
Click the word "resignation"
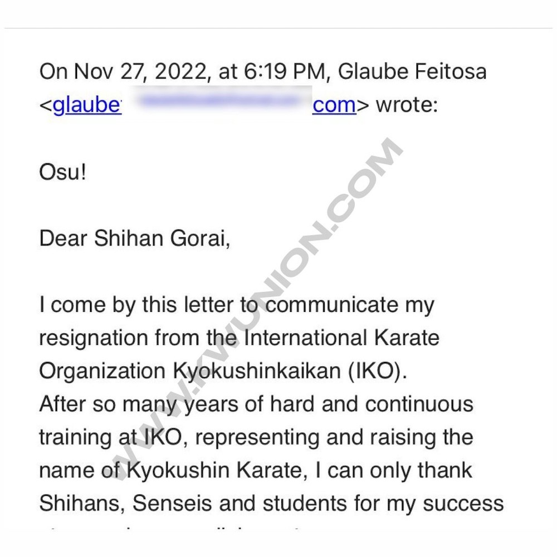pyautogui.click(x=94, y=338)
